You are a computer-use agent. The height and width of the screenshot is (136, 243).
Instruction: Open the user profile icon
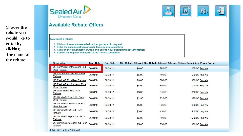(x=169, y=11)
